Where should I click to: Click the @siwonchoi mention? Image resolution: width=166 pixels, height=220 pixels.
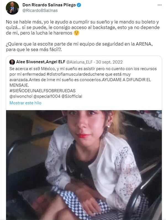click(21, 96)
